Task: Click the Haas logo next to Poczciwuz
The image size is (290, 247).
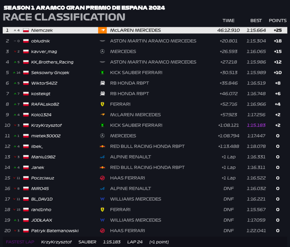Action: (x=102, y=178)
